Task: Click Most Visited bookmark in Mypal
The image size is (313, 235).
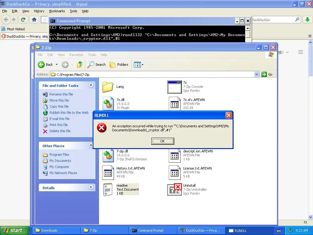Action: click(x=13, y=29)
